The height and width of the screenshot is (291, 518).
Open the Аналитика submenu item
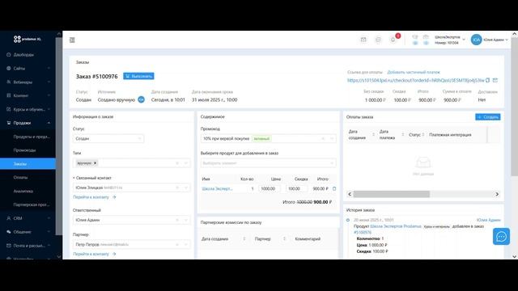23,191
